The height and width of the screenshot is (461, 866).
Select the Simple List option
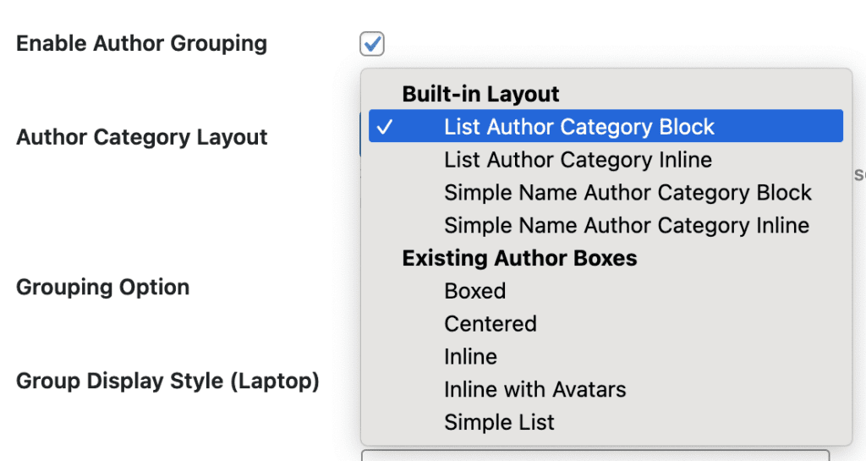pyautogui.click(x=499, y=422)
